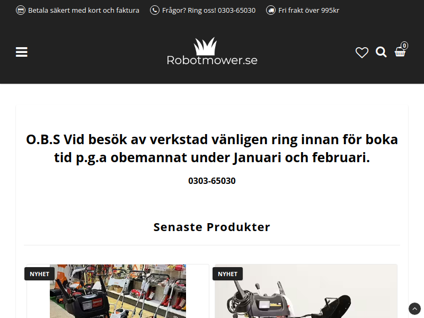Image resolution: width=424 pixels, height=318 pixels.
Task: Click the Robotmower.se grass logo
Action: tap(206, 46)
